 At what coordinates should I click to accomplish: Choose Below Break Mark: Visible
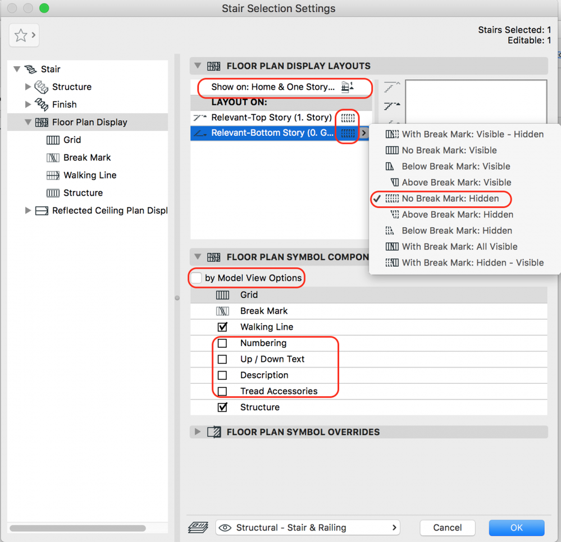[x=464, y=167]
